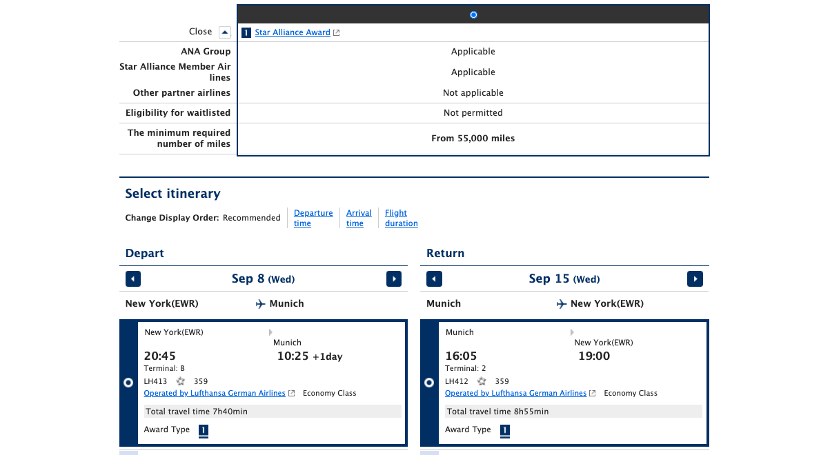Select LH413 departing flight radio button
830x455 pixels.
pos(128,383)
